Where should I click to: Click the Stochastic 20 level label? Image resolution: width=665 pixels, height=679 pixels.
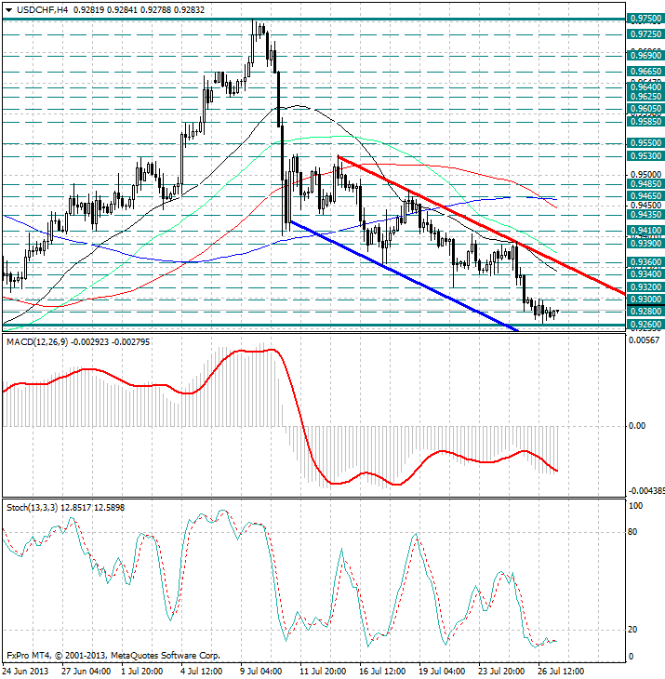click(632, 630)
